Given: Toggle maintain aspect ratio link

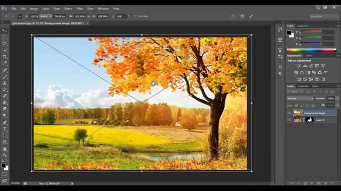Looking at the screenshot, I should click(89, 16).
